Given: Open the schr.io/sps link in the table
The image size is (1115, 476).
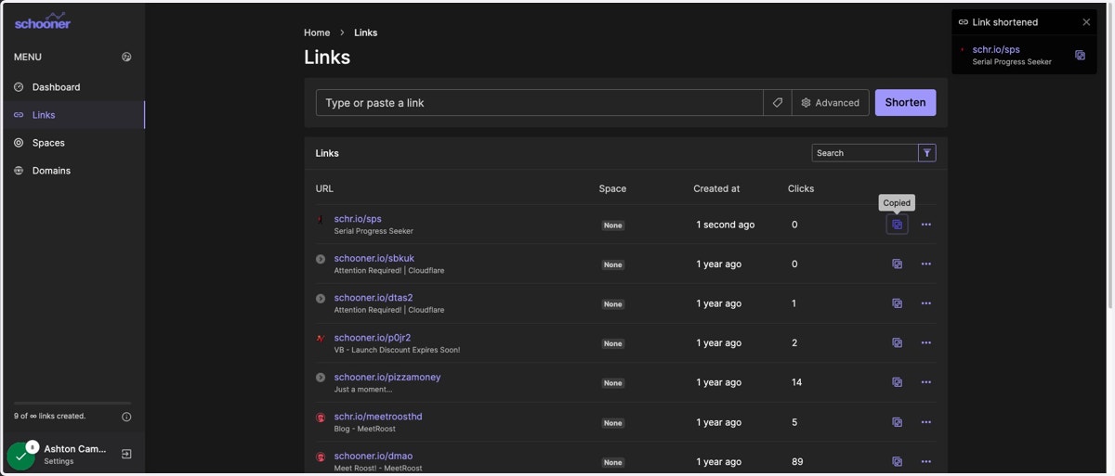Looking at the screenshot, I should [358, 219].
